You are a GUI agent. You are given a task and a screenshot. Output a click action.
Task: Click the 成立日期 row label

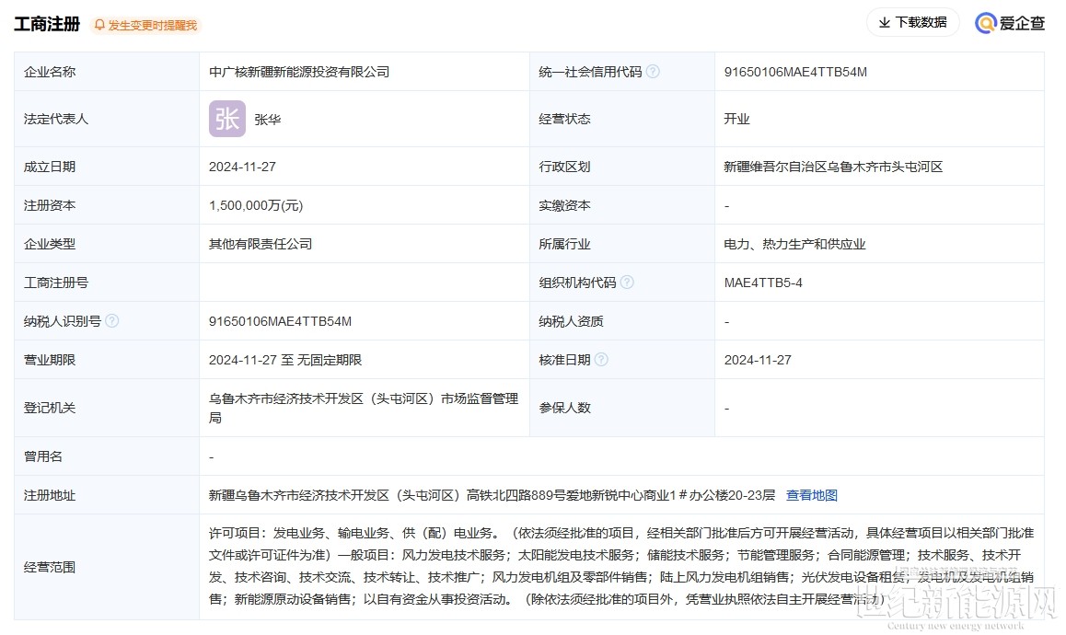(x=50, y=167)
